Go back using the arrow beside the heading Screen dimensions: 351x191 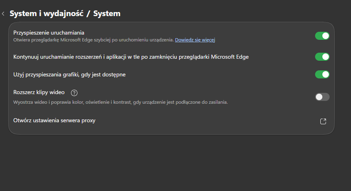click(x=3, y=14)
